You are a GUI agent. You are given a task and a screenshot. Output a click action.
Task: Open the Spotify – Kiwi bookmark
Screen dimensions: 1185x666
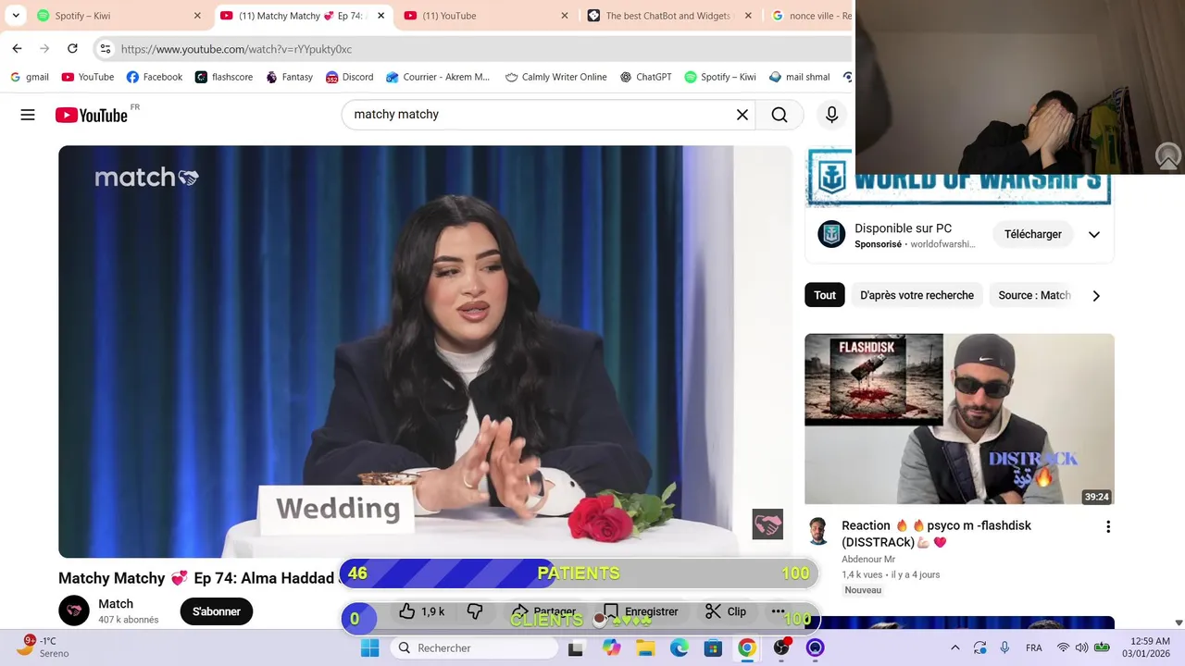tap(719, 77)
